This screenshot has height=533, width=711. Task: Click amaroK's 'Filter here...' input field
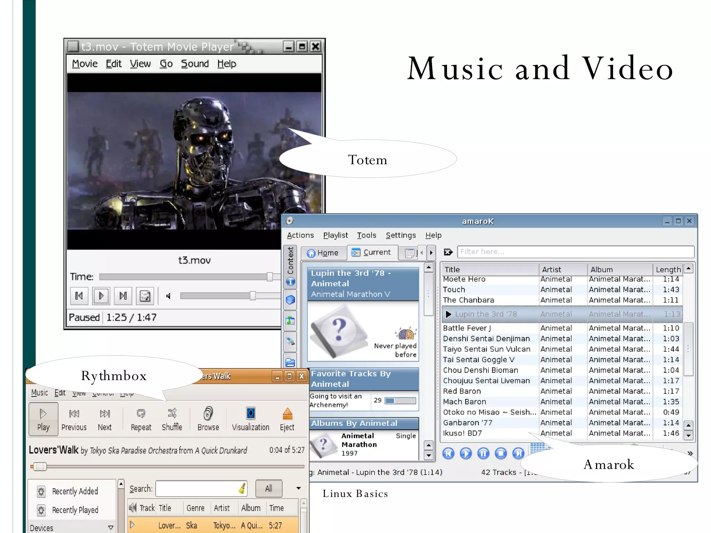point(576,252)
